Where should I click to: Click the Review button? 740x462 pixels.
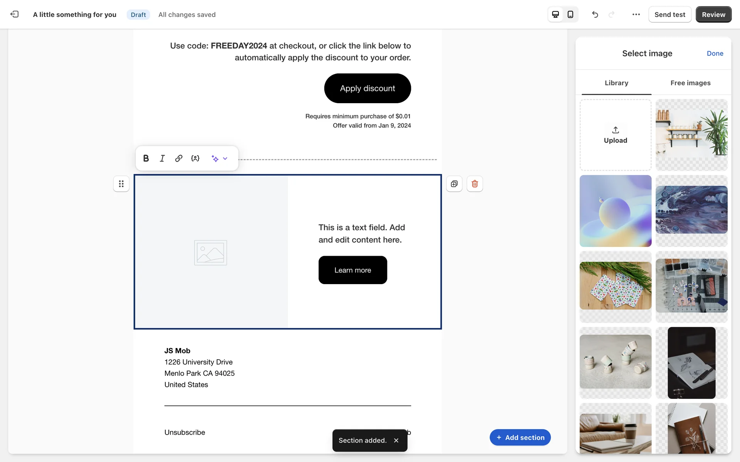(x=713, y=14)
